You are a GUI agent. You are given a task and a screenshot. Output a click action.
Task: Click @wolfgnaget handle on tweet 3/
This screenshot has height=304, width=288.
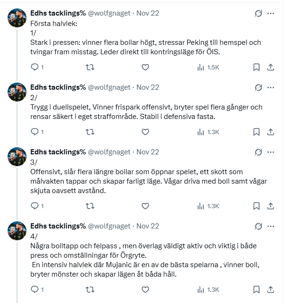pyautogui.click(x=109, y=152)
